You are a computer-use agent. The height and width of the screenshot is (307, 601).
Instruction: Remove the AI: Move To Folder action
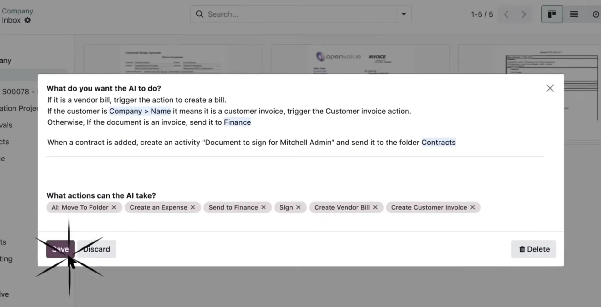pos(115,207)
